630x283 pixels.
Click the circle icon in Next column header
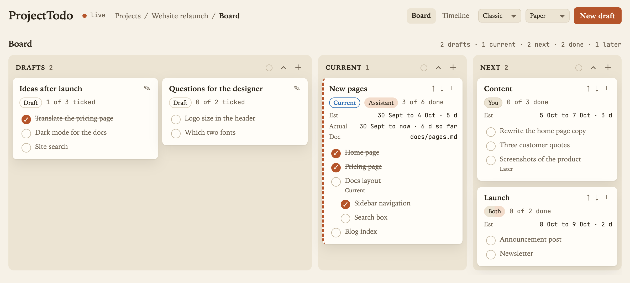[x=579, y=68]
